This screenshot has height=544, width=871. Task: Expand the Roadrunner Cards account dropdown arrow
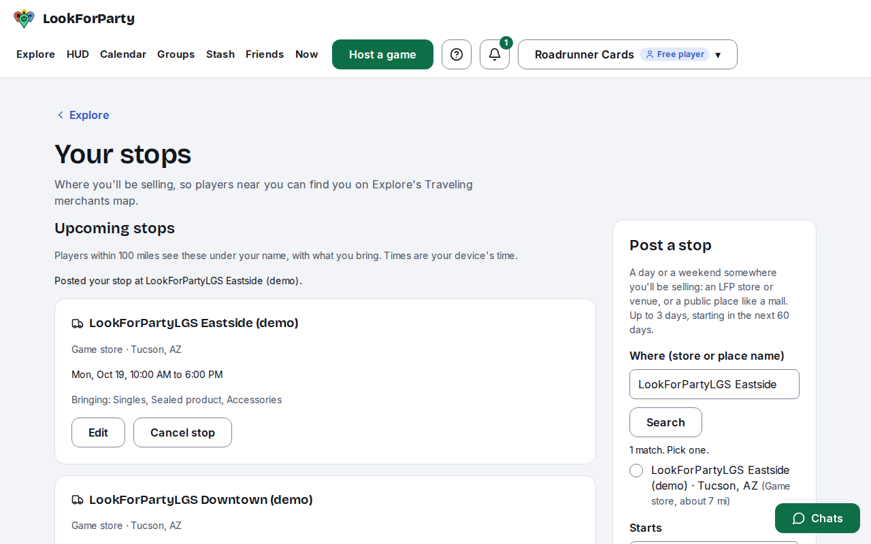pyautogui.click(x=718, y=55)
